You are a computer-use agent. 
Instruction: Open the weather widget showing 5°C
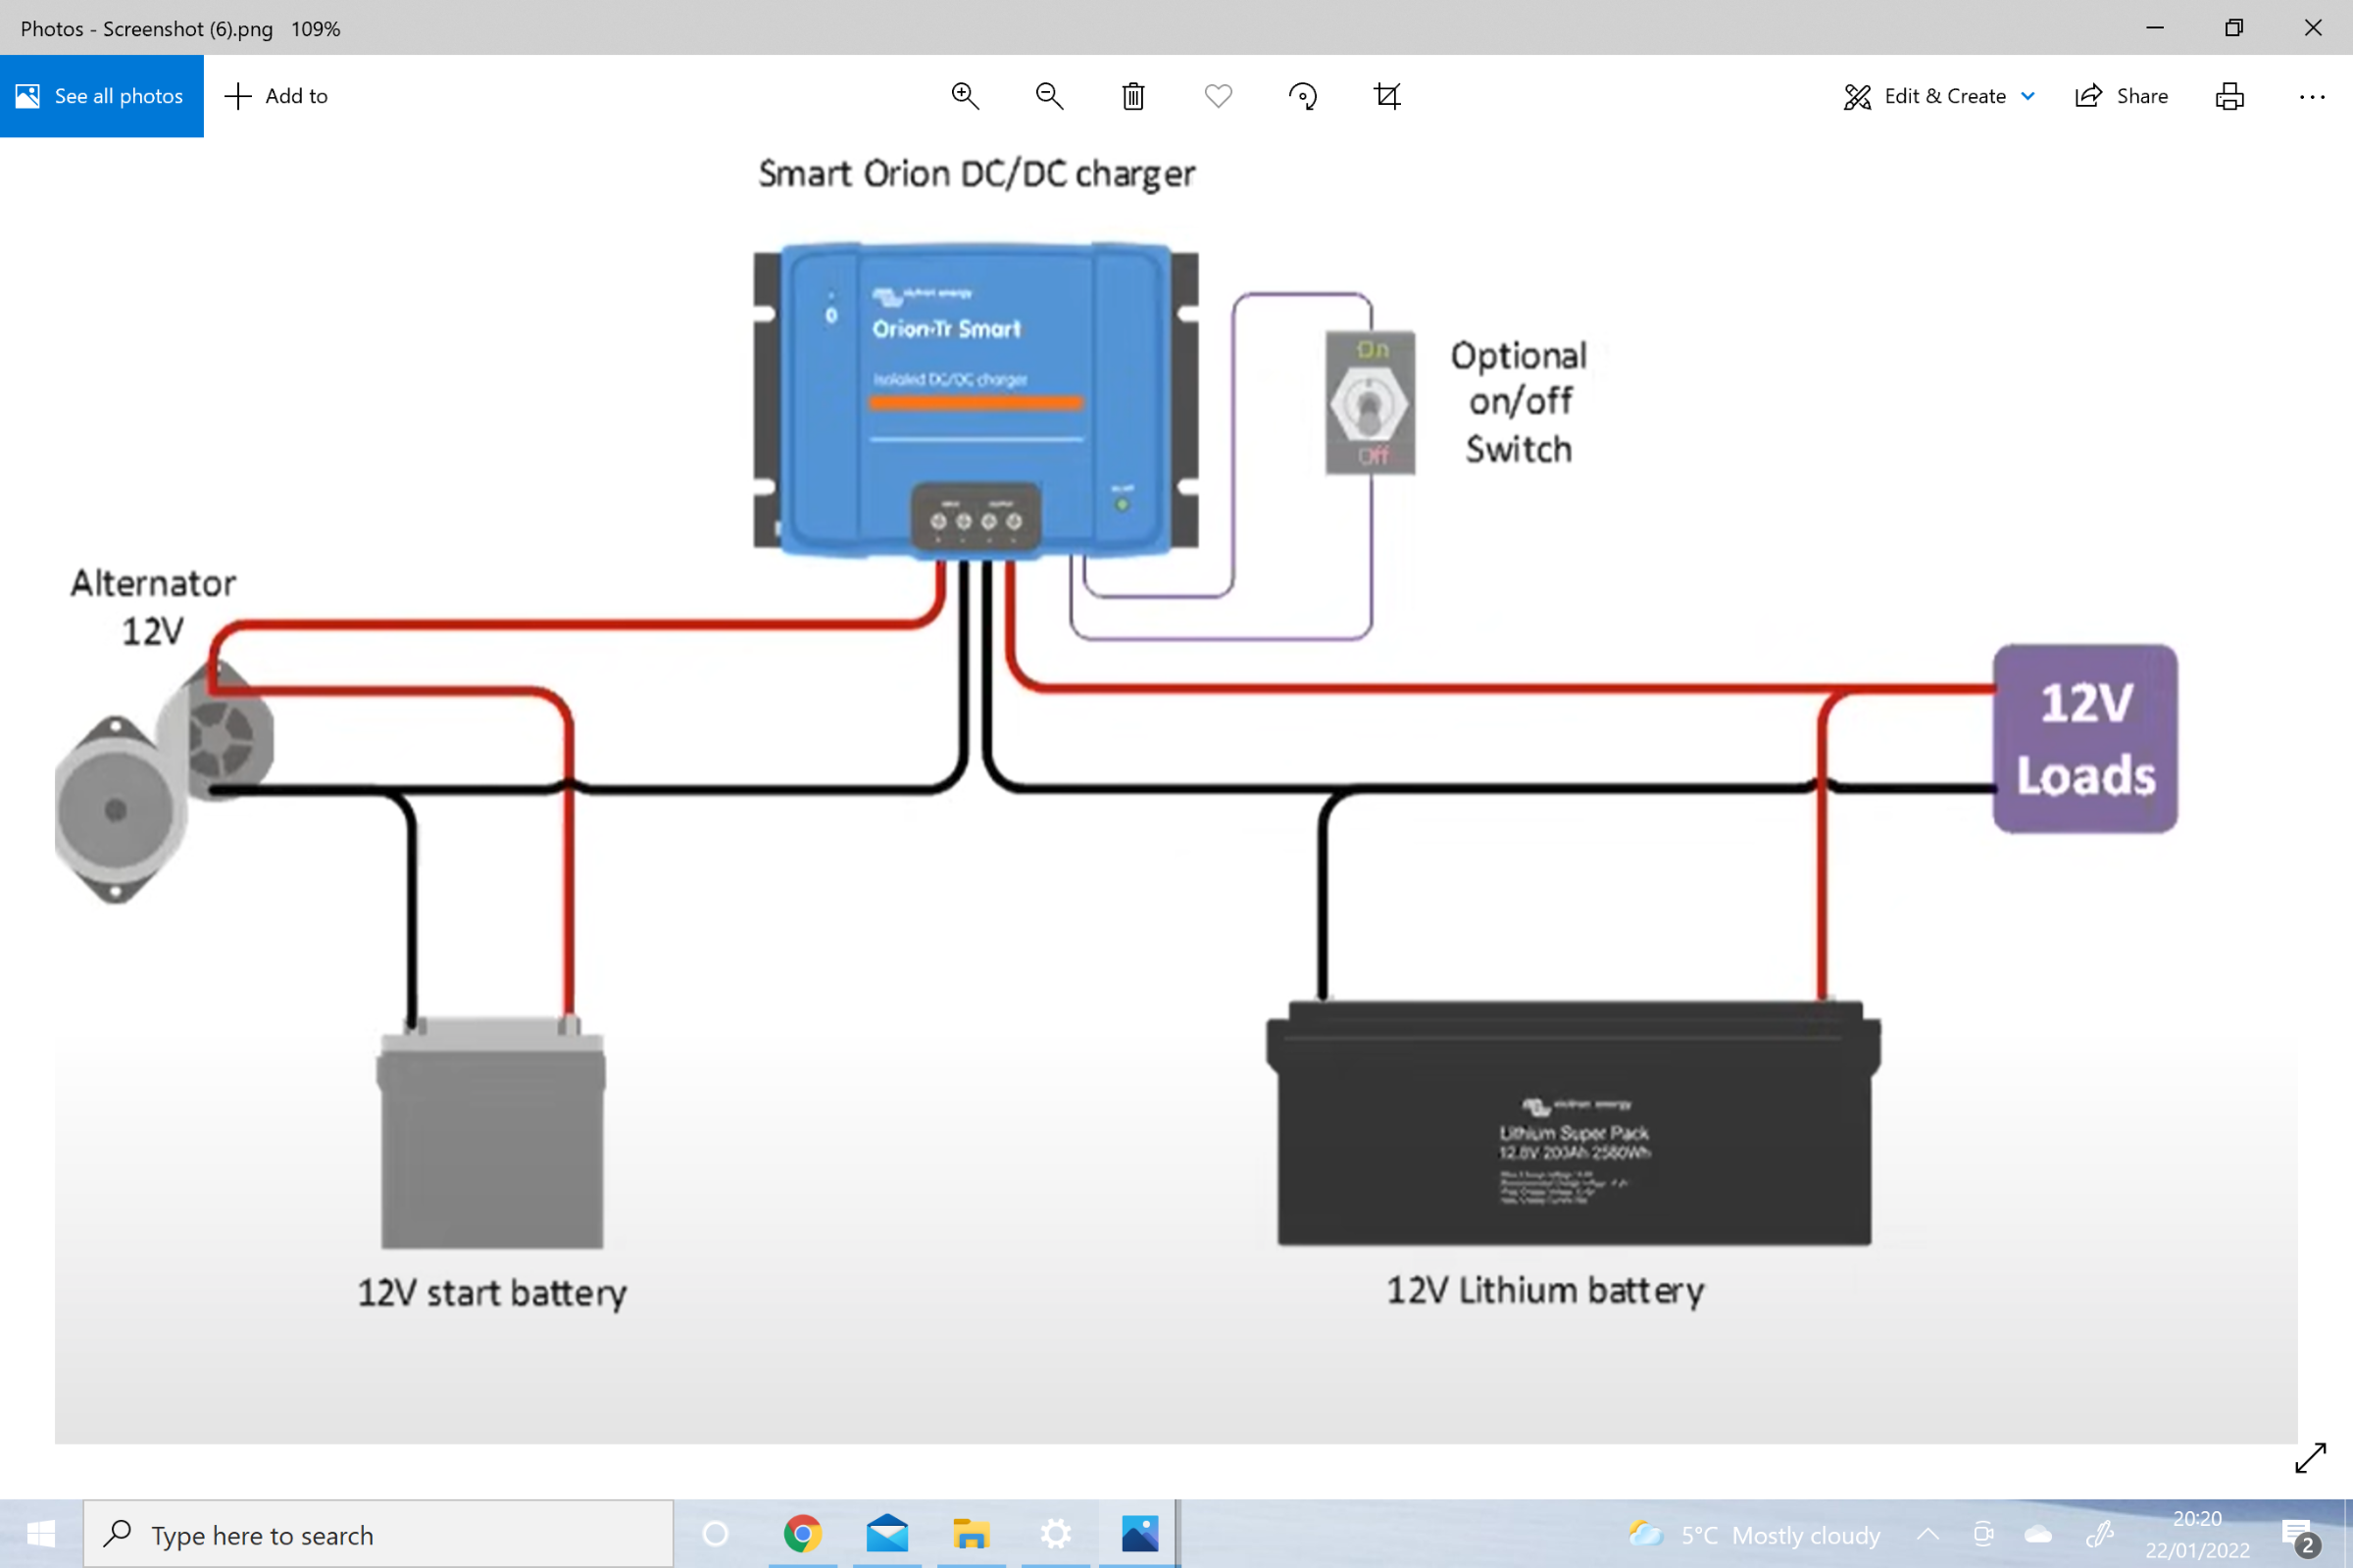1754,1534
